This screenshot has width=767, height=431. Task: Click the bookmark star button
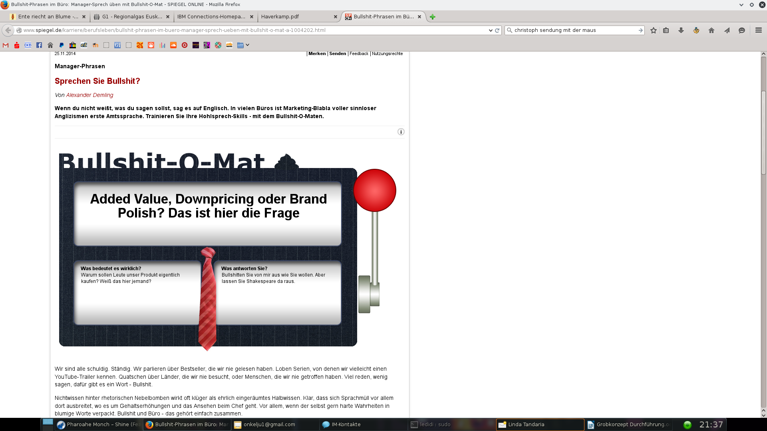pos(654,30)
